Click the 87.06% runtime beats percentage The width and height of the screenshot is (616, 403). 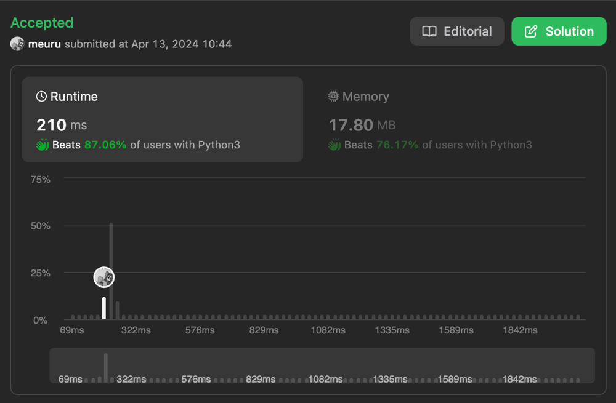click(105, 145)
